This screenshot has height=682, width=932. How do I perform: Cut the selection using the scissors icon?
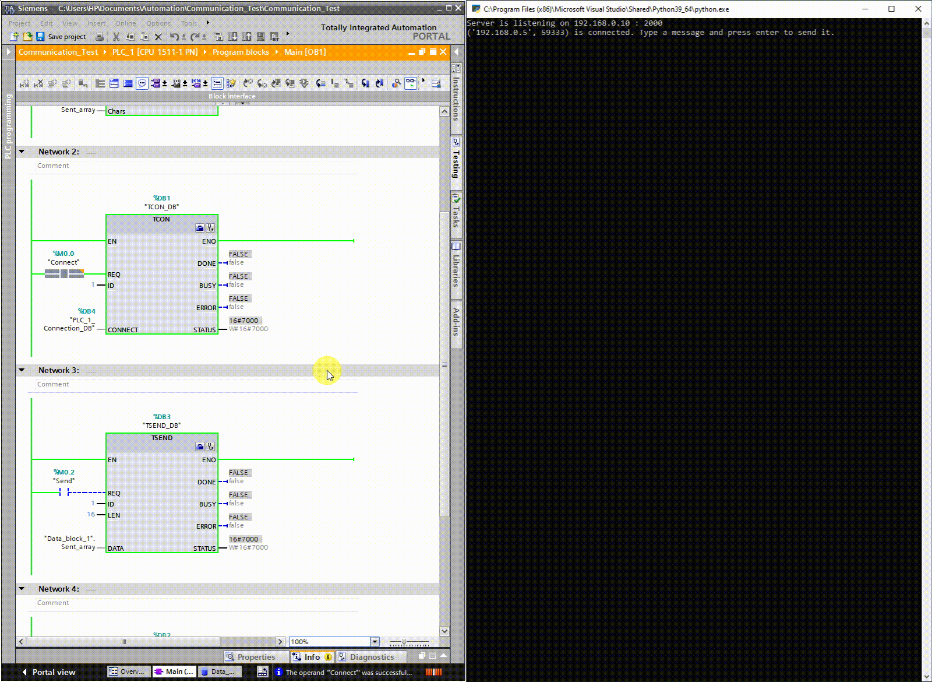point(116,36)
